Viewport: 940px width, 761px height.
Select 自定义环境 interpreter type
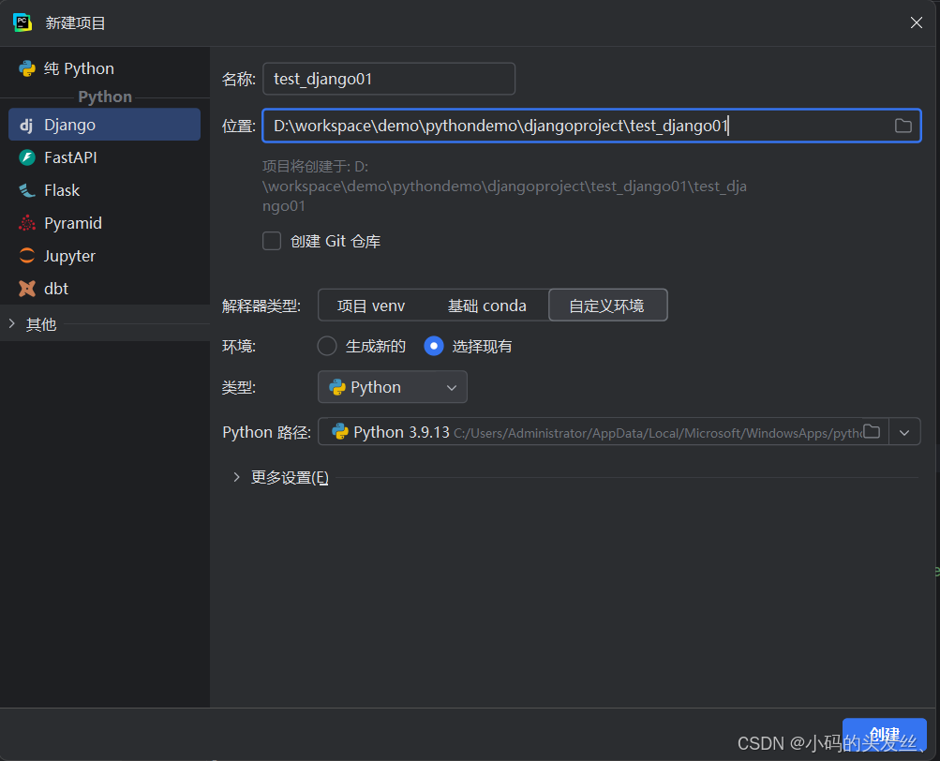coord(607,306)
